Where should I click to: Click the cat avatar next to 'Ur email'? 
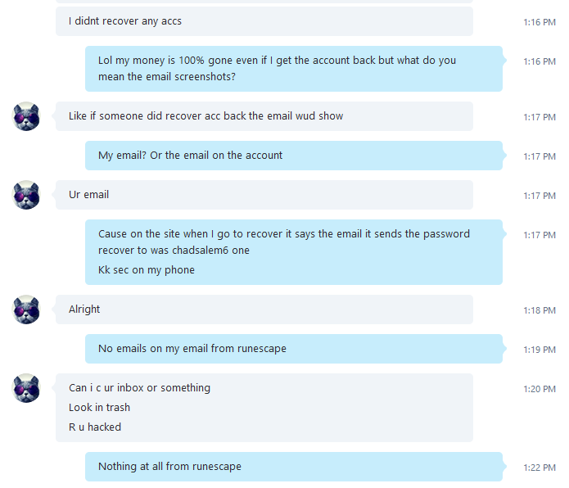point(26,195)
